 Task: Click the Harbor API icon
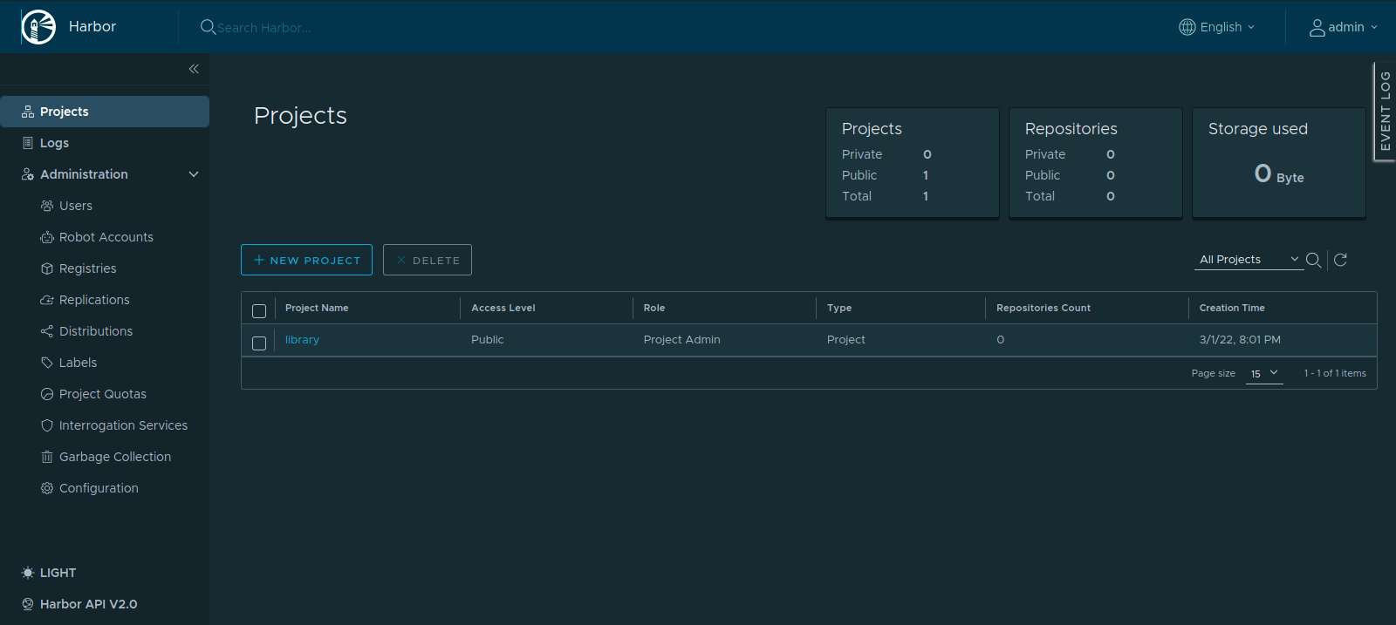[28, 604]
